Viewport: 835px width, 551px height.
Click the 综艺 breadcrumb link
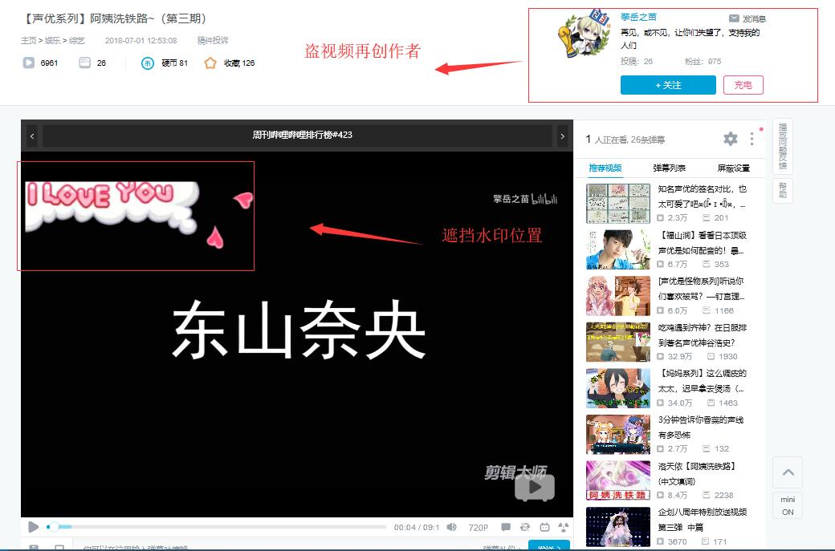click(x=77, y=40)
